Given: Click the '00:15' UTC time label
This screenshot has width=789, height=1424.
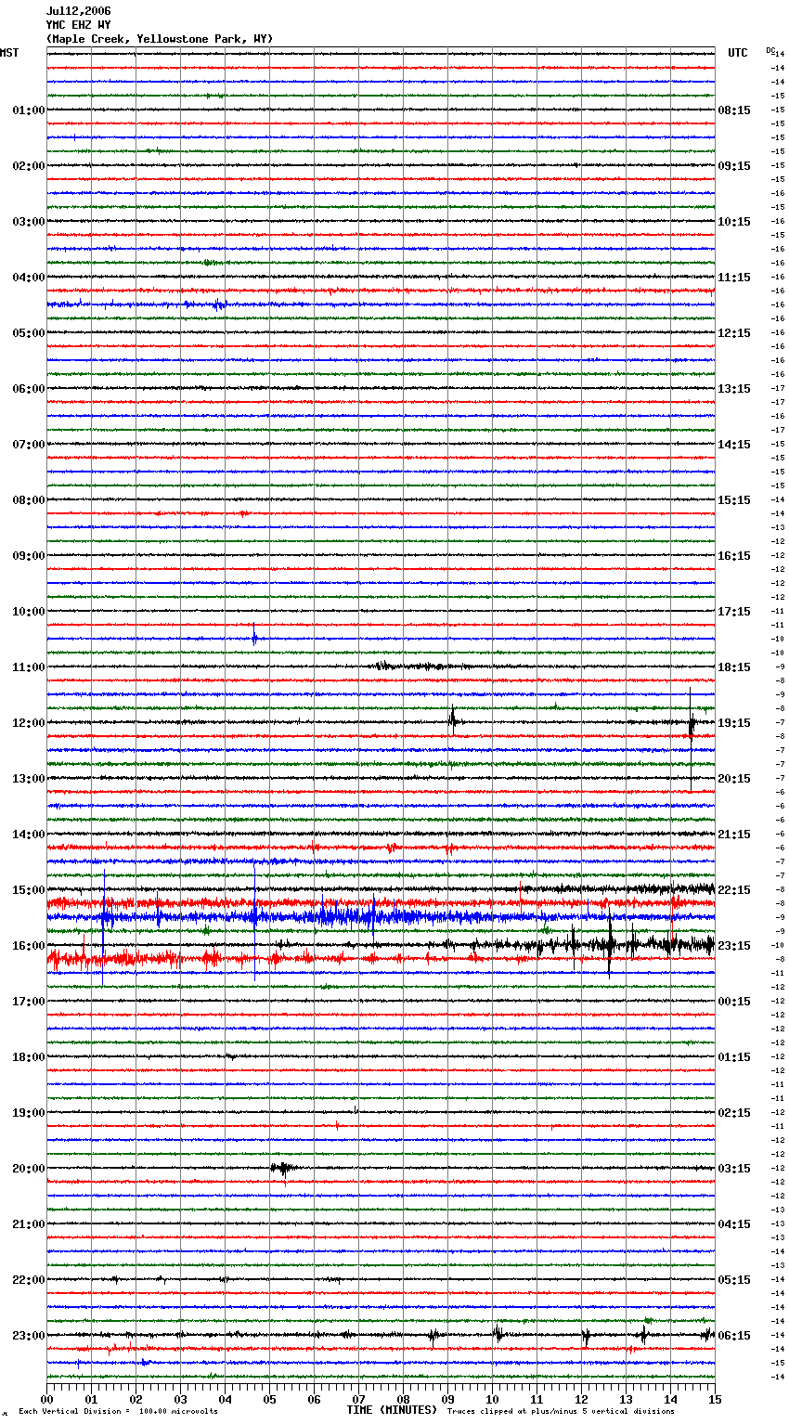Looking at the screenshot, I should [x=734, y=1002].
